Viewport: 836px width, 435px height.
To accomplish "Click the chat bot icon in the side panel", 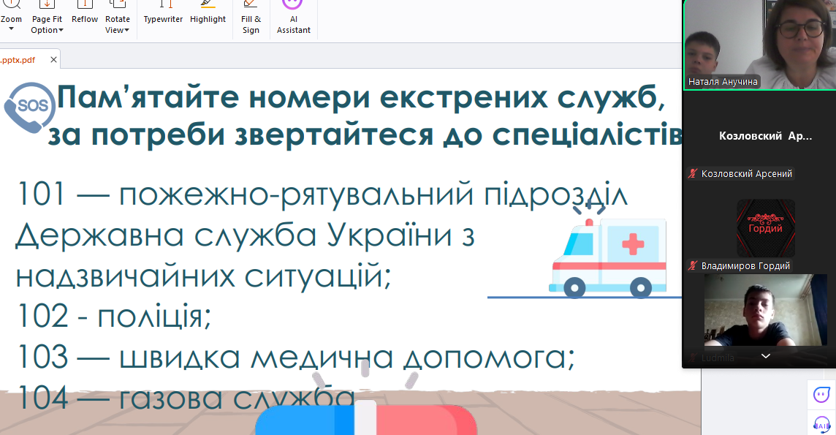I will tap(821, 395).
